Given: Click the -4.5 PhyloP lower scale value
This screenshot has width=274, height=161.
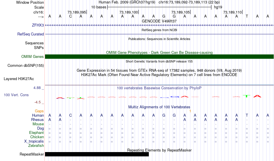Looking at the screenshot, I should (37, 102).
